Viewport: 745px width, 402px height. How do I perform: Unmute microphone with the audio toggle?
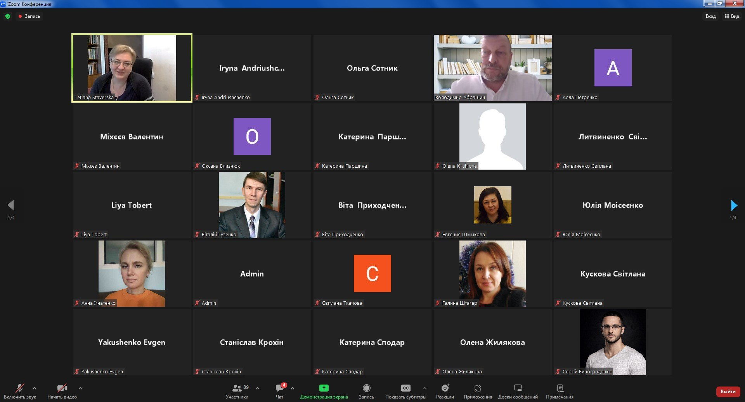(x=20, y=388)
